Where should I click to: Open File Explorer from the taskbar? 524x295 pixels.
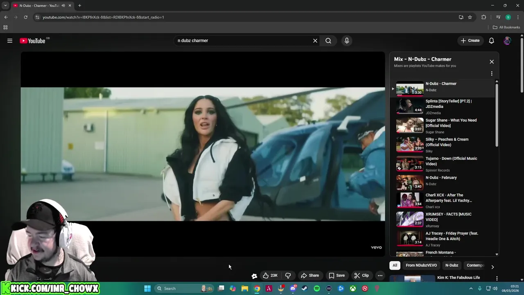click(x=245, y=288)
